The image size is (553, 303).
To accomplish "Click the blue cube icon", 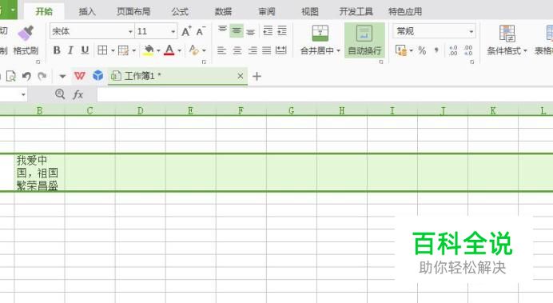I will point(98,75).
